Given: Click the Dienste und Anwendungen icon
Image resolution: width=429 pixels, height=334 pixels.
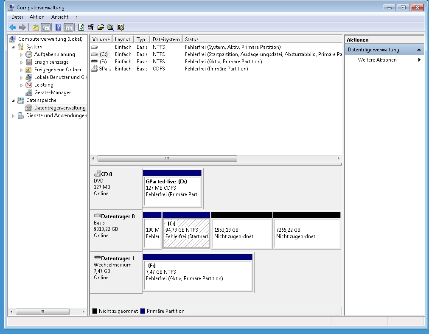Looking at the screenshot, I should 21,115.
